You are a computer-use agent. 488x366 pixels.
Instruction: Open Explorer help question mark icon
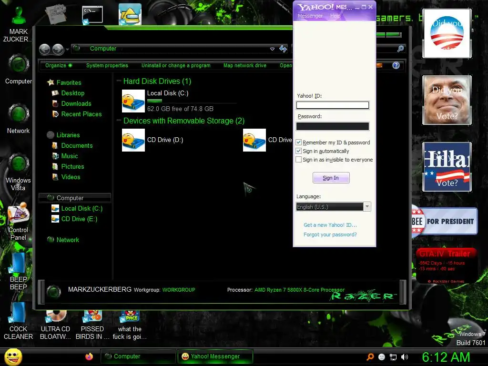click(396, 65)
